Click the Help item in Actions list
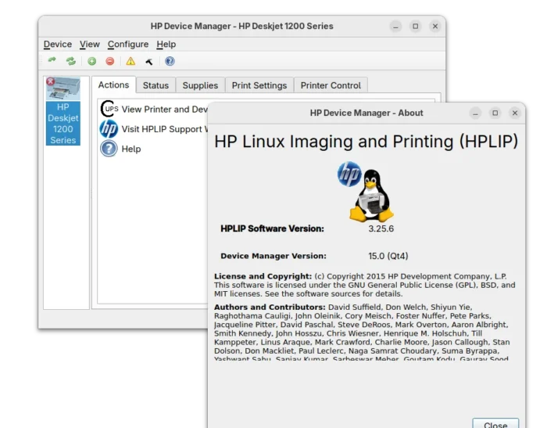Image resolution: width=547 pixels, height=428 pixels. click(131, 149)
